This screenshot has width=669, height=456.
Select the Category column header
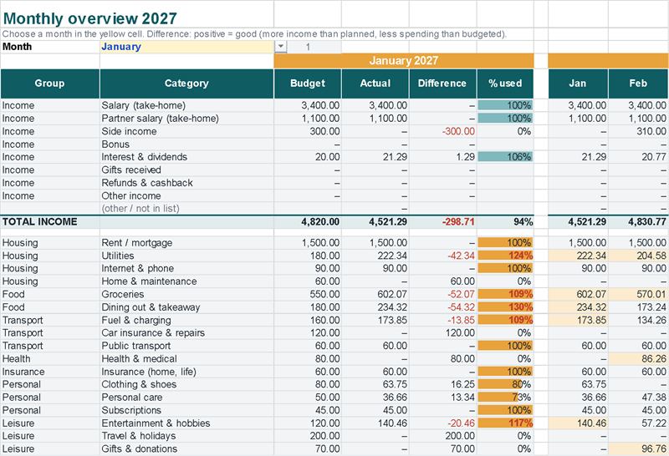coord(186,84)
